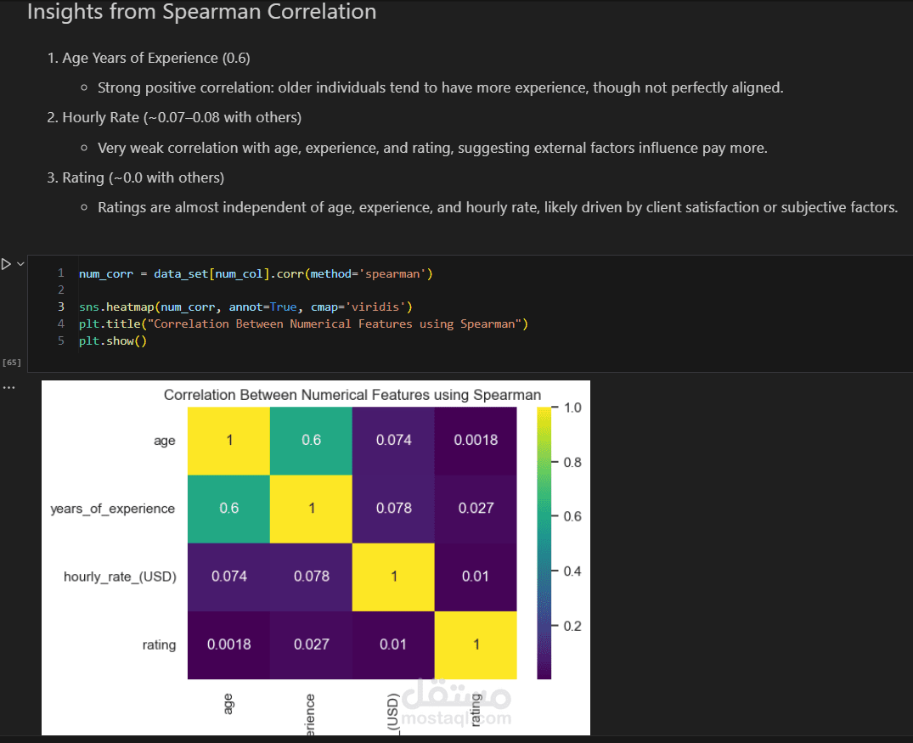Click the 0.6 cell in the age row
Viewport: 913px width, 743px height.
(311, 441)
